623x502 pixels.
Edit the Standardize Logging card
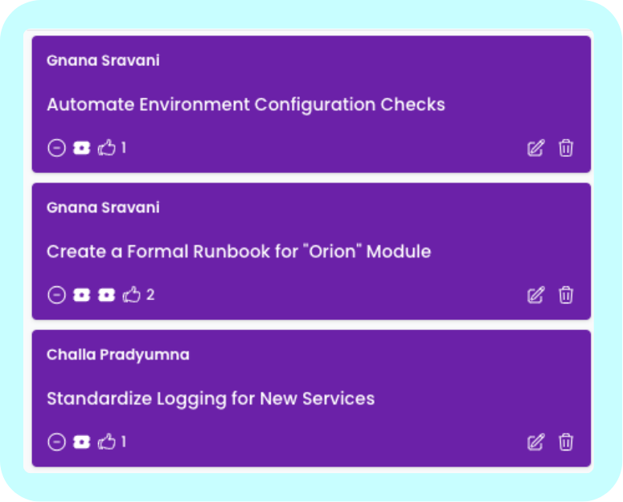click(x=535, y=442)
